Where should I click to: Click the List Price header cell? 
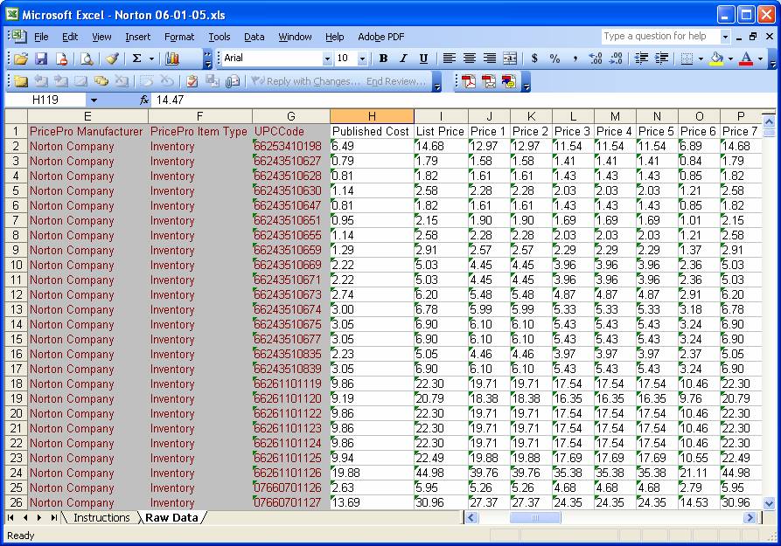pyautogui.click(x=440, y=131)
